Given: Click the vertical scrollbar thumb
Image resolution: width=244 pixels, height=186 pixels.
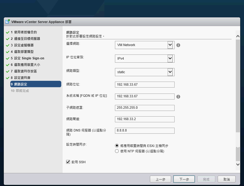Looking at the screenshot, I should (x=238, y=86).
